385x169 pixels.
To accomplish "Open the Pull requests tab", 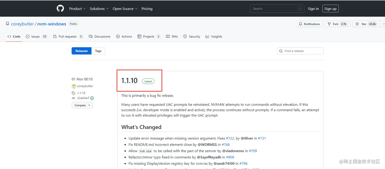I will pyautogui.click(x=68, y=37).
